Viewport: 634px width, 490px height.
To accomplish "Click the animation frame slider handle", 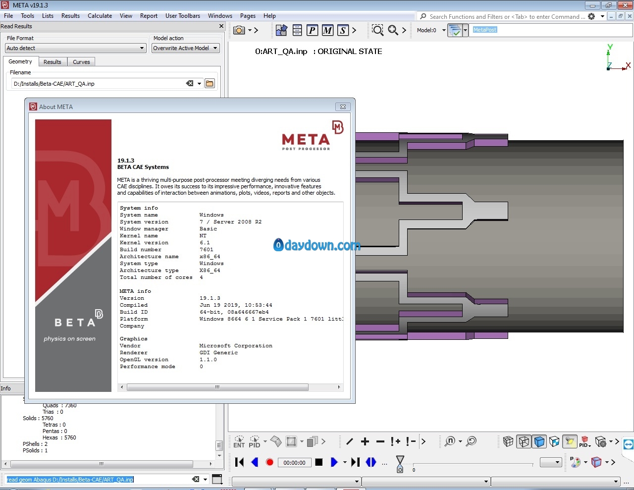I will coord(400,464).
